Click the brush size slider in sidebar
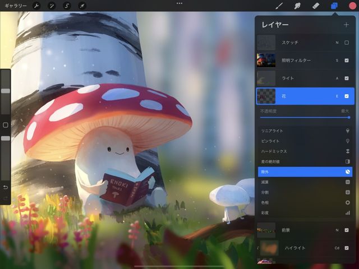The height and width of the screenshot is (269, 359). [6, 91]
